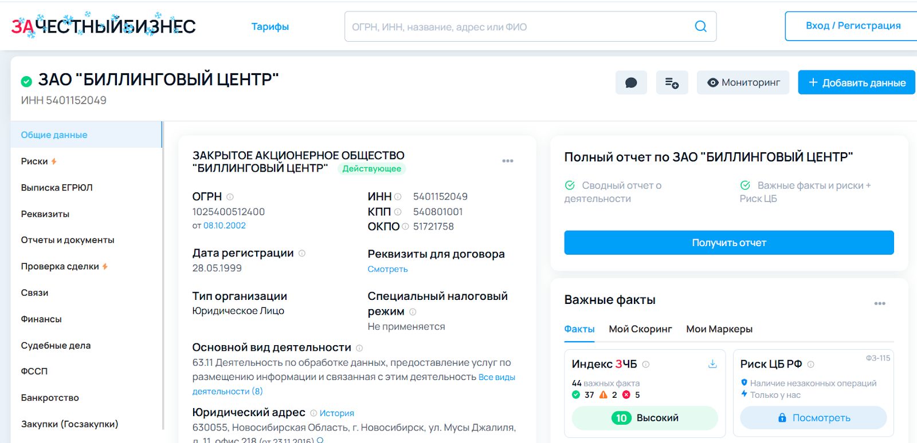Download the Индекс ЗЧБ report icon
Screen dimensions: 917x443
(712, 364)
